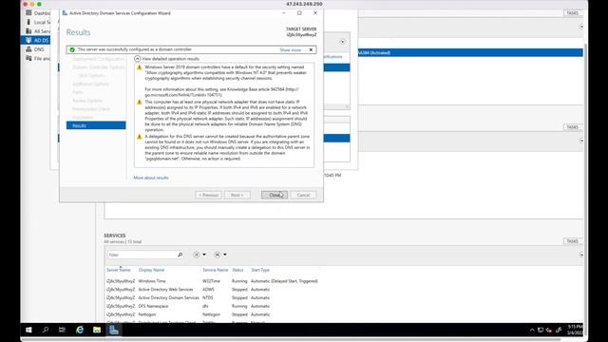Viewport: 608px width, 342px height.
Task: Click the Previous button in wizard
Action: click(x=208, y=195)
